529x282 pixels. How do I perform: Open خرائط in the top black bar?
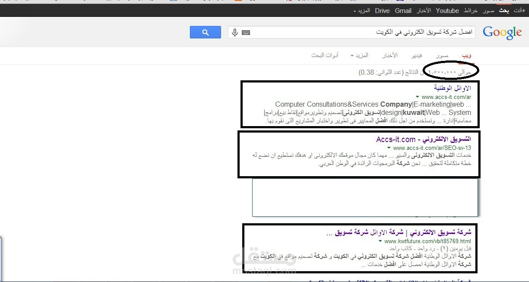click(471, 11)
